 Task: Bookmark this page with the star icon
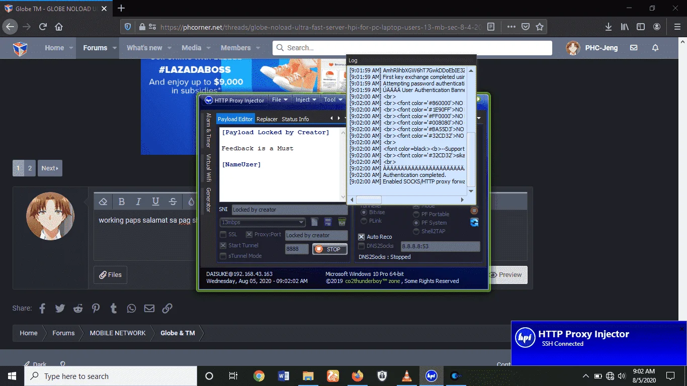pyautogui.click(x=540, y=27)
